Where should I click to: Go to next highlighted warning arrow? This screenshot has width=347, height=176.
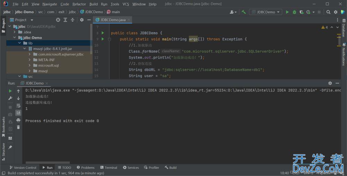338,27
